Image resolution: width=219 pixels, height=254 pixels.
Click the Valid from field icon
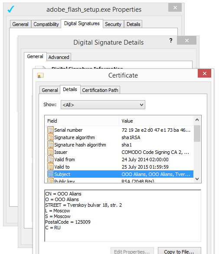coord(50,159)
